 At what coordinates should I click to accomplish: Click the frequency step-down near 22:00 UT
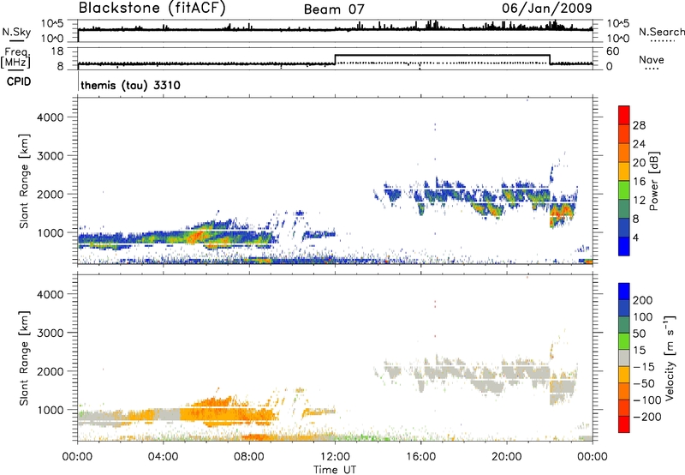550,59
